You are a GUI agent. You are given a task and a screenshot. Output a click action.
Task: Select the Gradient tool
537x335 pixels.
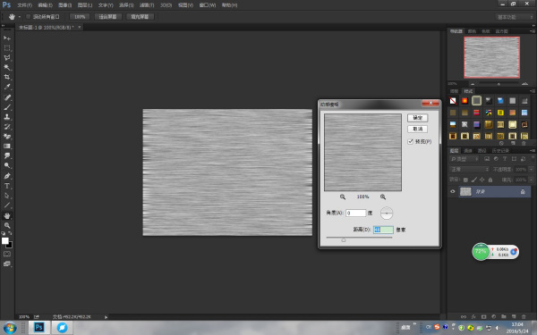tap(7, 146)
